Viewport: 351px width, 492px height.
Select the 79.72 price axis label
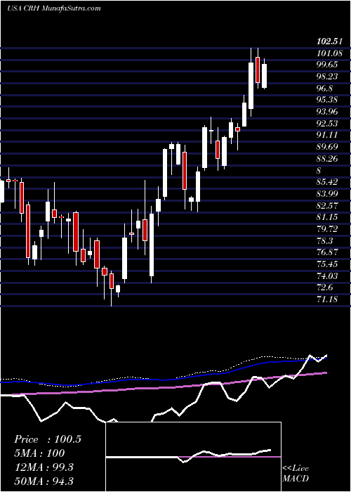[x=328, y=229]
